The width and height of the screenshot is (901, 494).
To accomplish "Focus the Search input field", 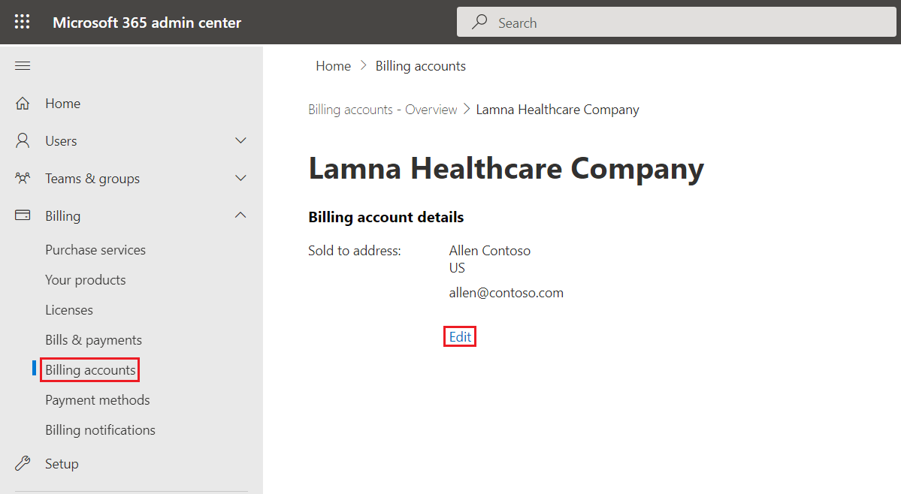I will 676,23.
